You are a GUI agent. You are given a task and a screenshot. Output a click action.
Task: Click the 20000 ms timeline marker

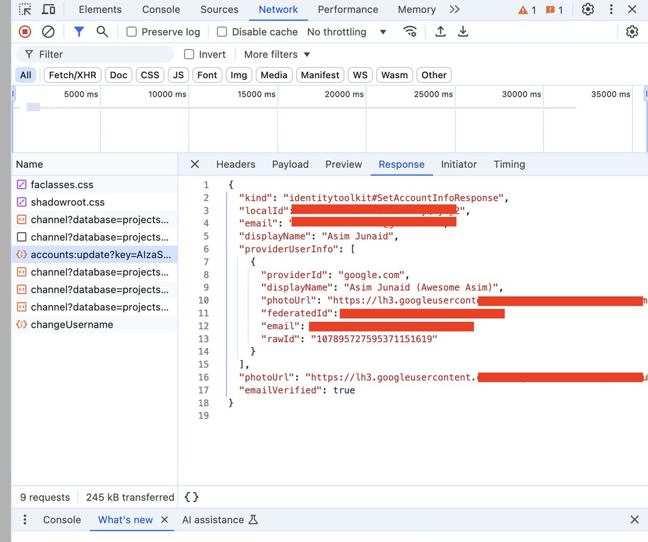pos(344,94)
